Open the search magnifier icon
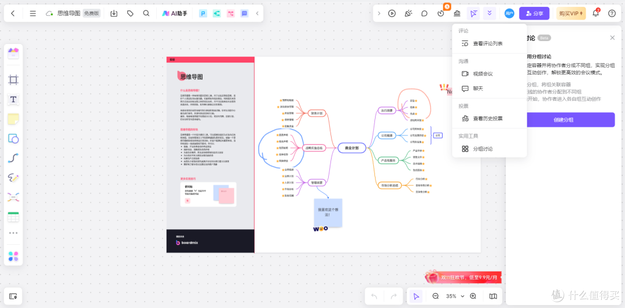 [146, 13]
